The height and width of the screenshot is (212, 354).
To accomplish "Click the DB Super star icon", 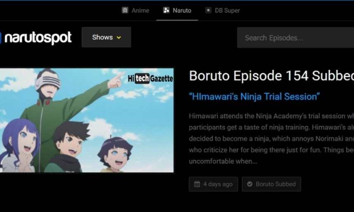I will tap(208, 10).
